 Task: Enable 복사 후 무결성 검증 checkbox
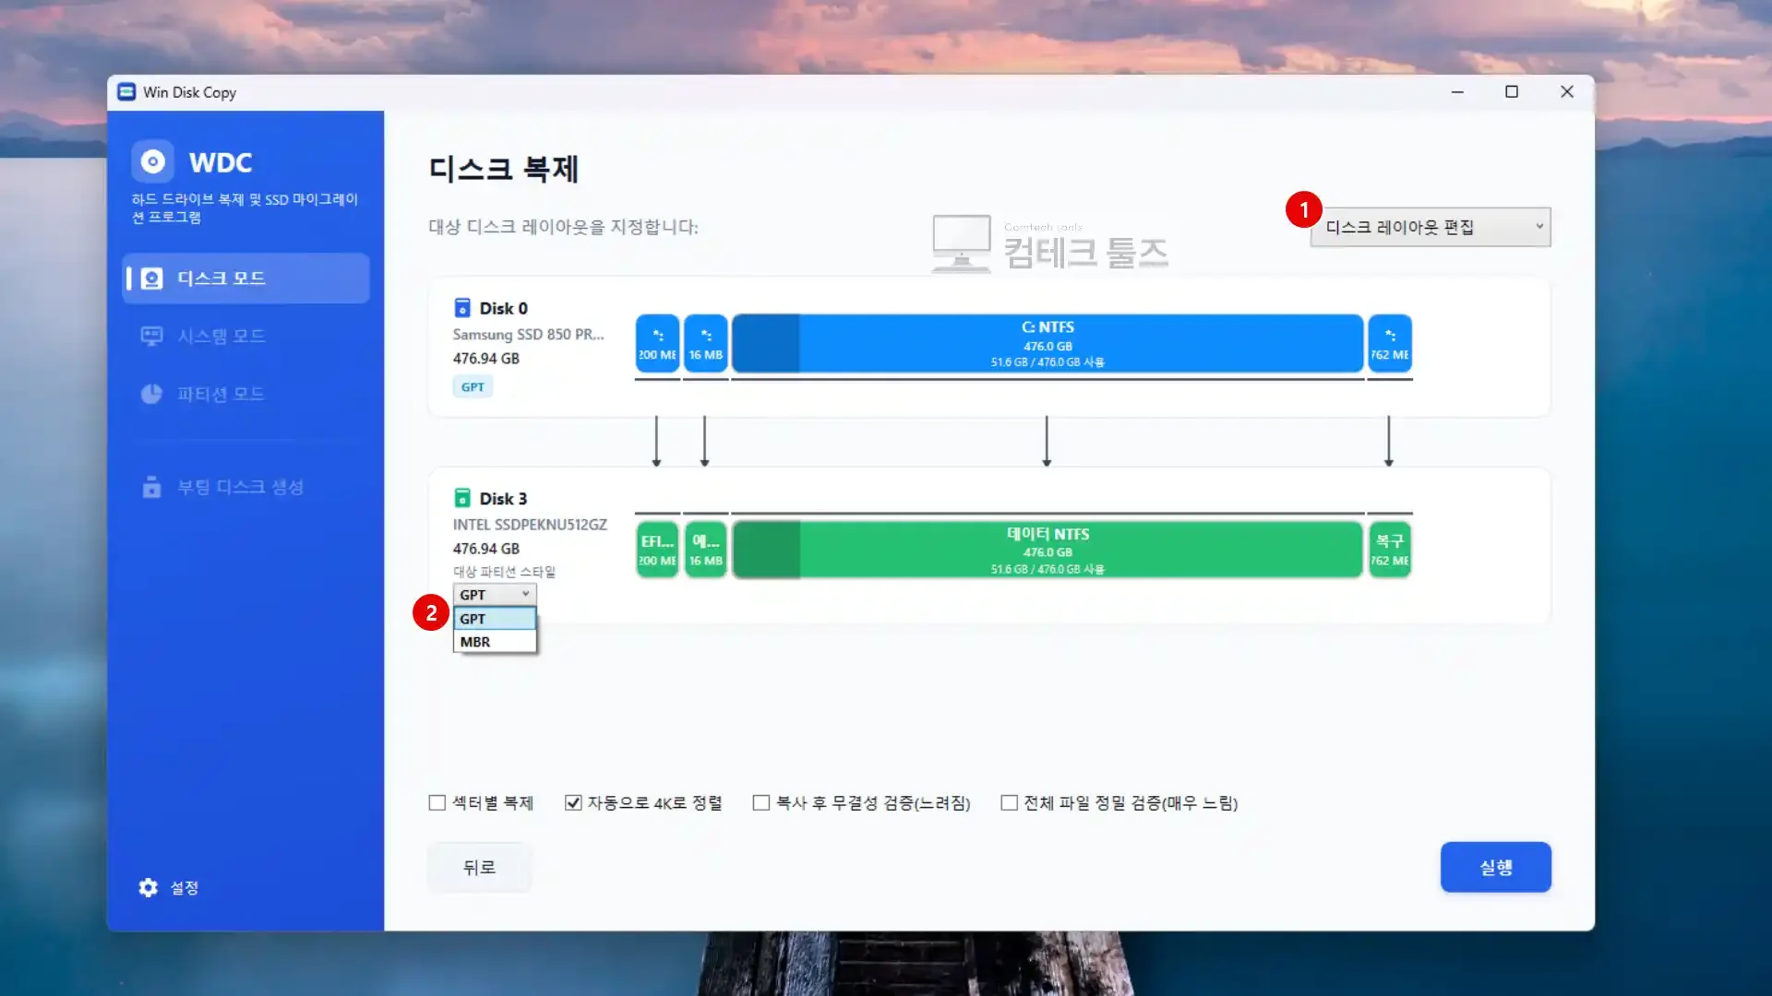pos(761,803)
